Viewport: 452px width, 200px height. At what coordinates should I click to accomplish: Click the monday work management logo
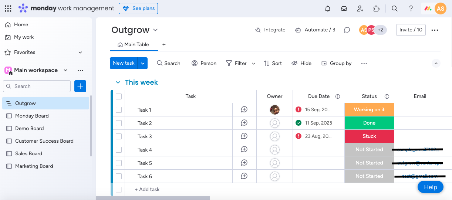coord(66,8)
